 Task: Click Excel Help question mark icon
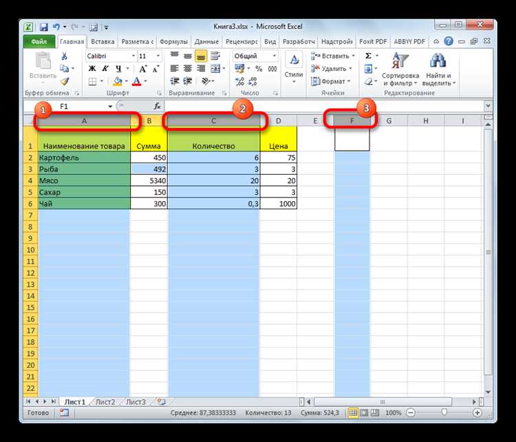(x=448, y=41)
